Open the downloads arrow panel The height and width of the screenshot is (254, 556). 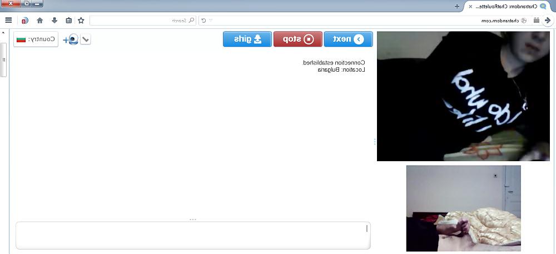click(54, 20)
